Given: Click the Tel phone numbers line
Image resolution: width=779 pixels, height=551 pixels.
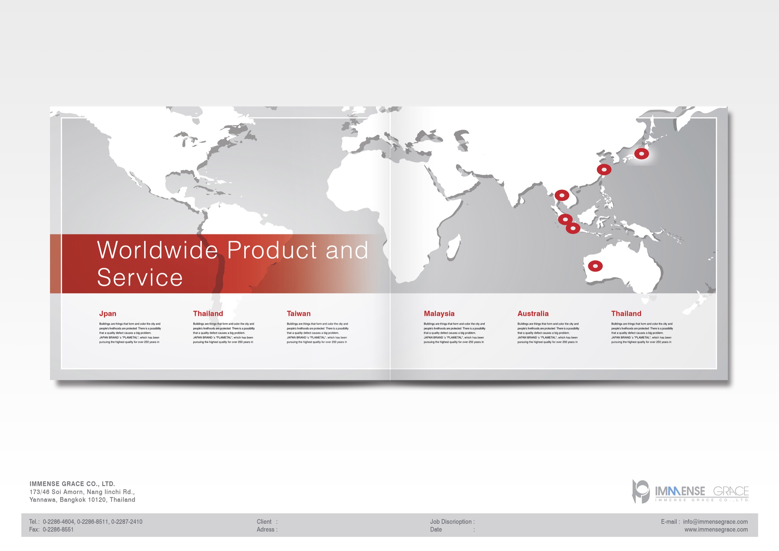Looking at the screenshot, I should click(85, 522).
